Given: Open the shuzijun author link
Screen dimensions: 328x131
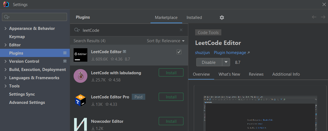Looking at the screenshot, I should [202, 53].
